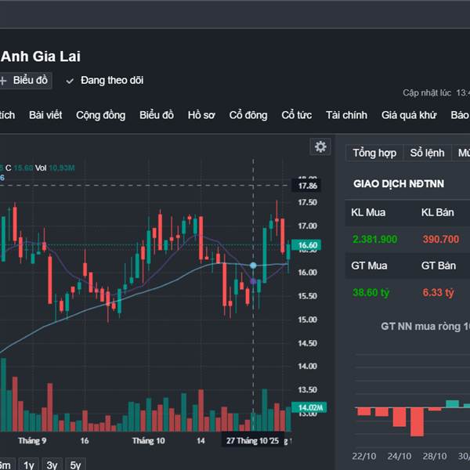Select the 1y time range
The height and width of the screenshot is (470, 470).
point(29,465)
